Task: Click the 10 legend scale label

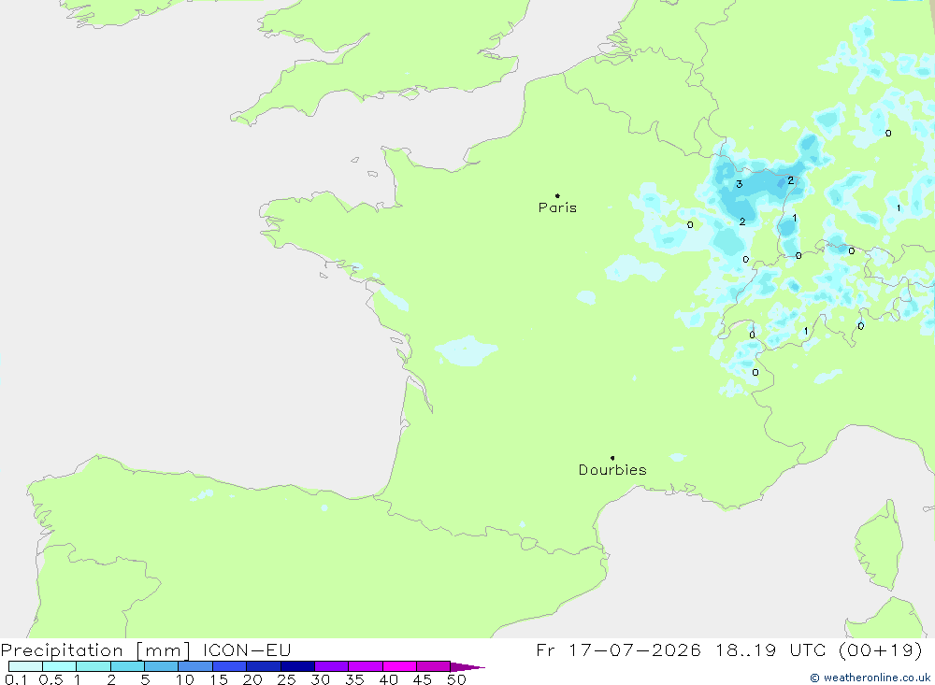Action: (x=185, y=679)
